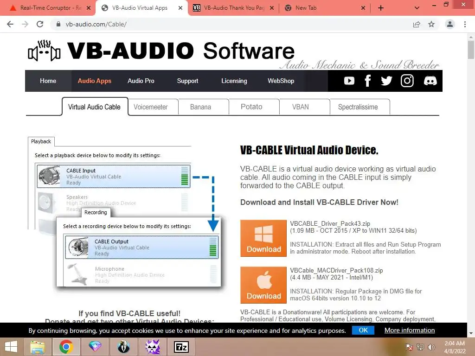Click the VB-Audio speaker logo
475x356 pixels.
point(44,51)
